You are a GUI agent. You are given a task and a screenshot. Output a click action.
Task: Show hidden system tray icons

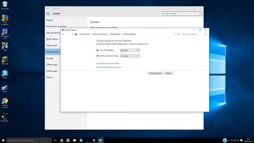coord(229,140)
